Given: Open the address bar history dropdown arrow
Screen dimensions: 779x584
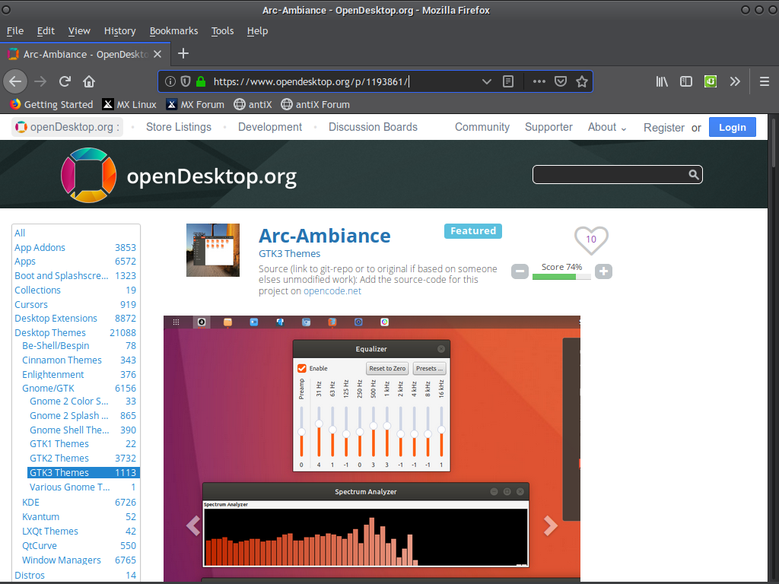Looking at the screenshot, I should [486, 81].
